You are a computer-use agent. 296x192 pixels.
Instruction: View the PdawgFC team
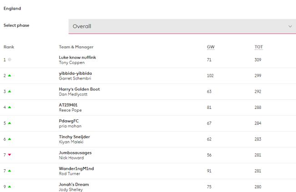tap(69, 121)
